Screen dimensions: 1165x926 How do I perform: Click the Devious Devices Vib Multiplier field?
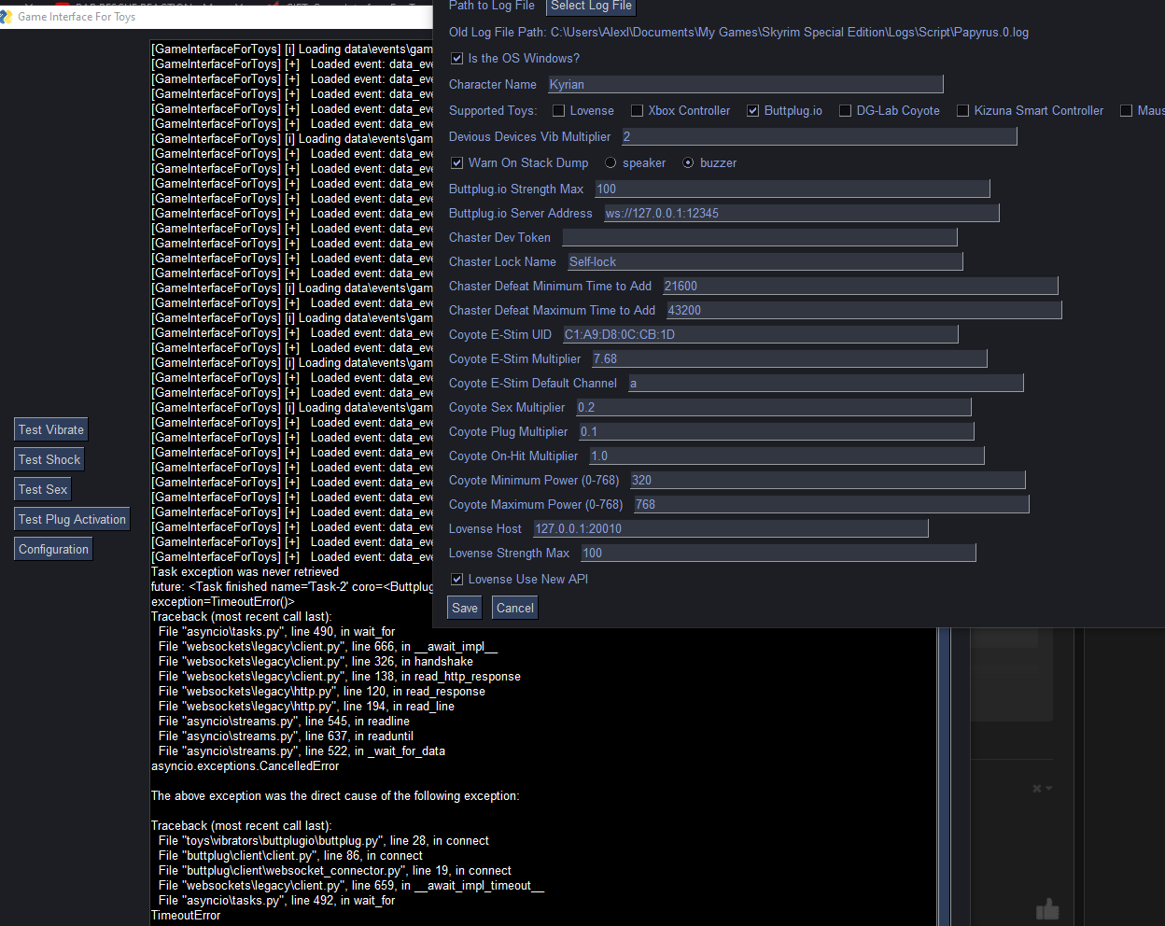[x=819, y=136]
